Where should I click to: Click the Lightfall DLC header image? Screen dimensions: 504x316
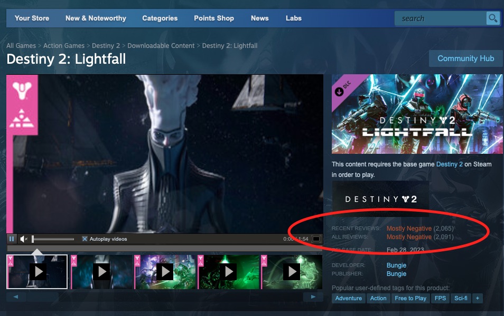[x=417, y=114]
